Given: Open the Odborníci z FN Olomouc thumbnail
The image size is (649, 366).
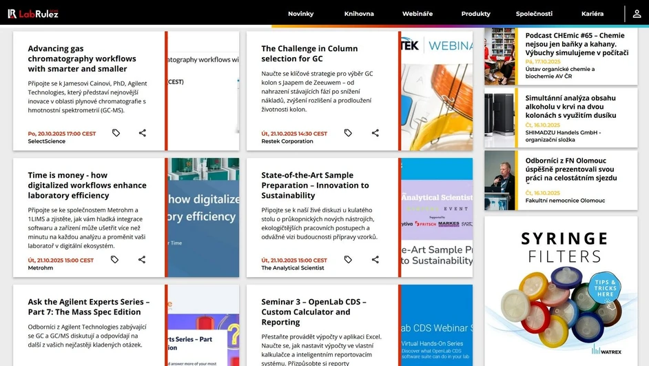Looking at the screenshot, I should coord(499,181).
